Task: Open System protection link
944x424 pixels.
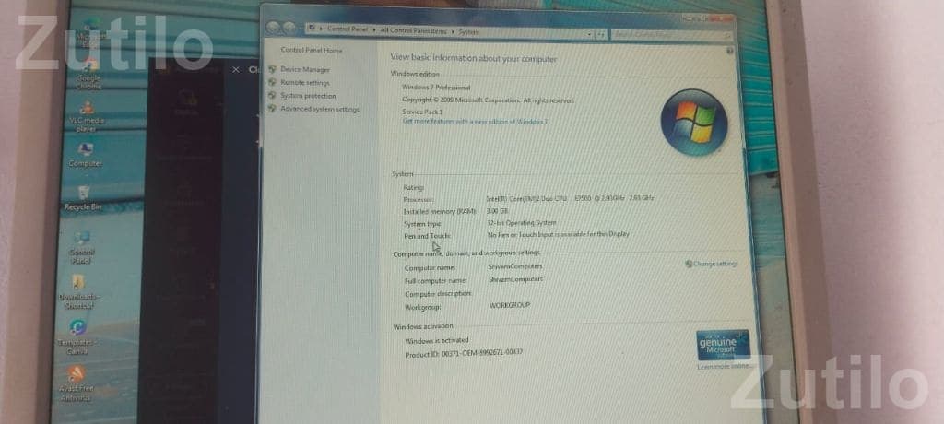Action: point(308,96)
